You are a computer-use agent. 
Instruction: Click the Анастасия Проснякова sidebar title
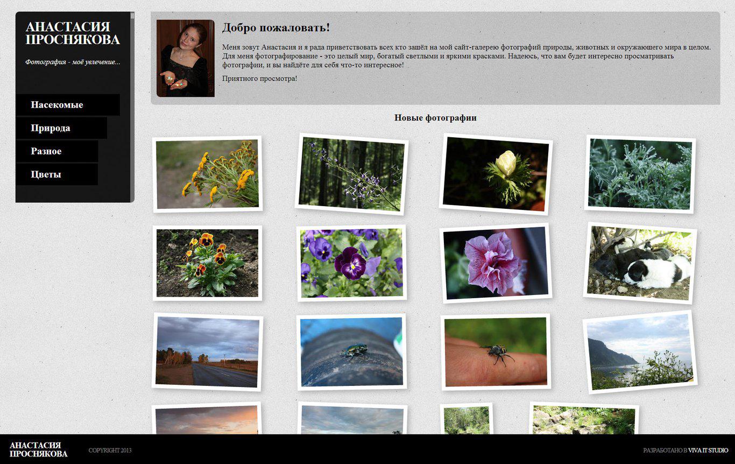click(73, 33)
